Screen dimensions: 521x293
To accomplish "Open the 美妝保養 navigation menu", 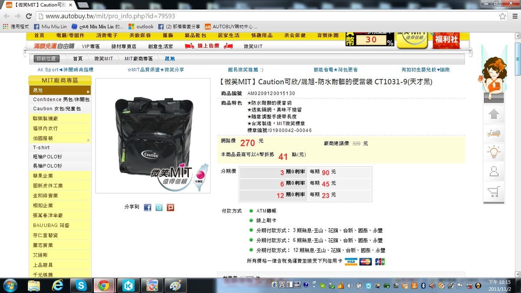I will click(x=140, y=36).
